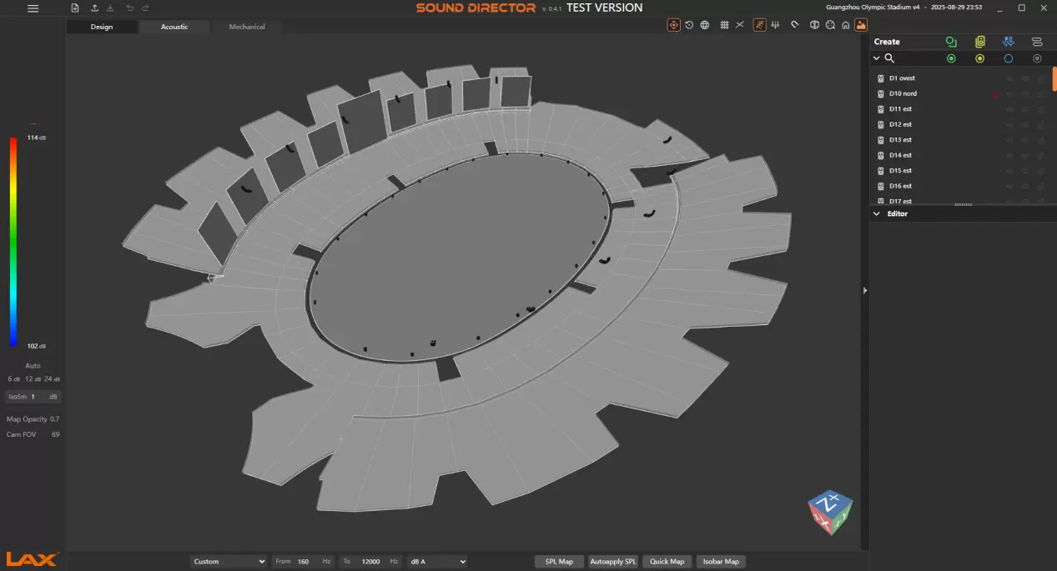Click the globe icon in the view toolbar
The image size is (1057, 571).
click(705, 25)
